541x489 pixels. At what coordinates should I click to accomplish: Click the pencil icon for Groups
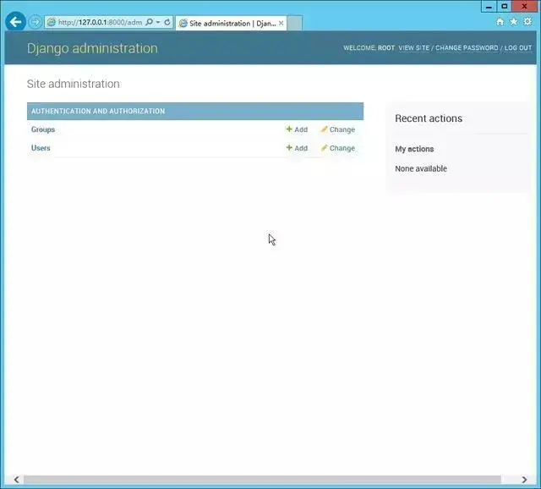(x=324, y=129)
